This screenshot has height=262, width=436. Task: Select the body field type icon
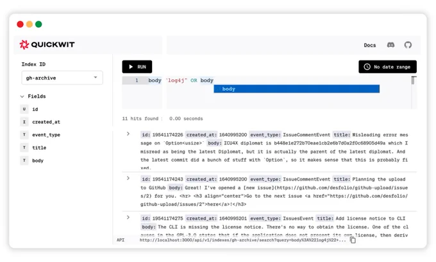click(x=24, y=161)
